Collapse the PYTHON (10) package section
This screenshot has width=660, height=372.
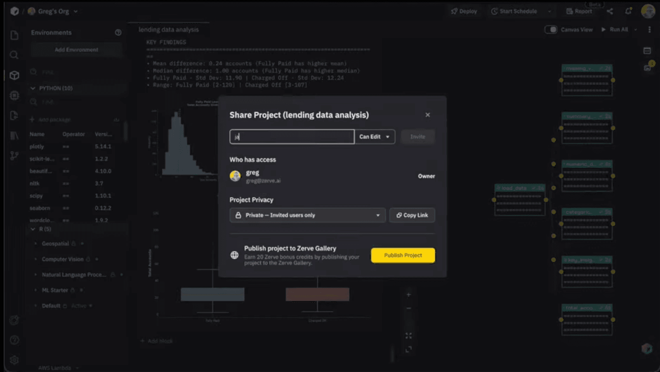coord(33,88)
